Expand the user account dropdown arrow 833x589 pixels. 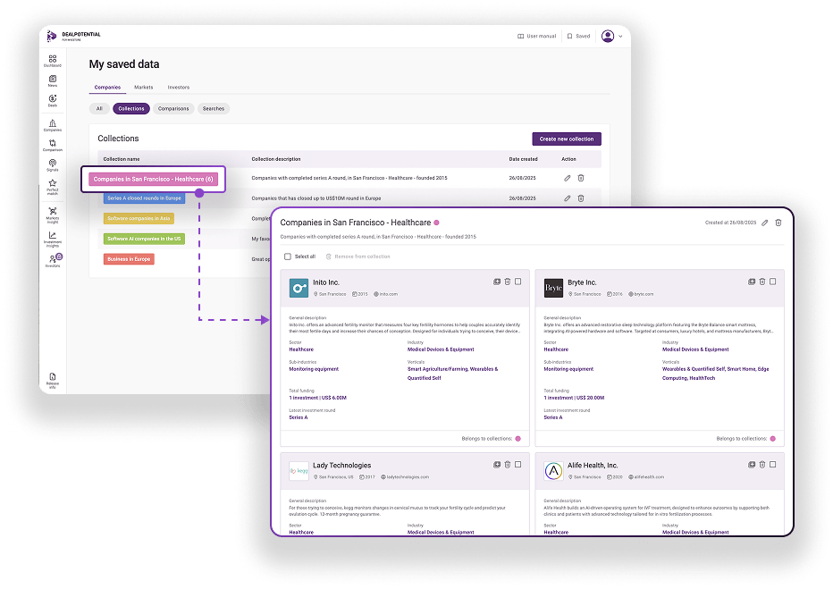pos(620,36)
